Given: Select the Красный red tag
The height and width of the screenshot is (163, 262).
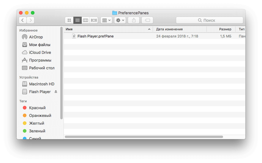Looking at the screenshot, I should (37, 108).
